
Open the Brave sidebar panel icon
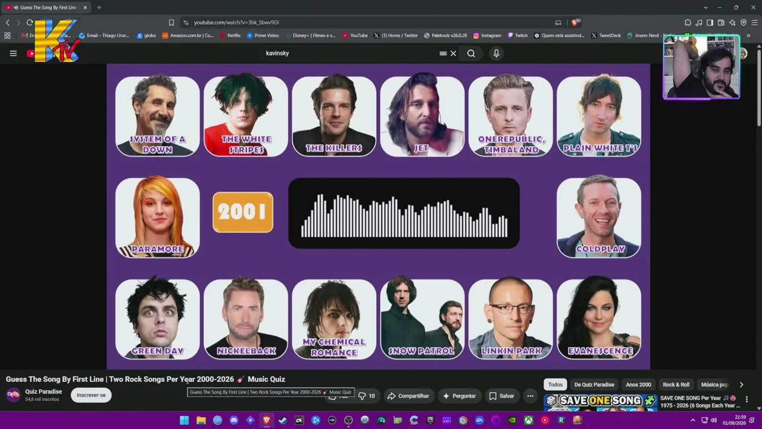point(710,23)
